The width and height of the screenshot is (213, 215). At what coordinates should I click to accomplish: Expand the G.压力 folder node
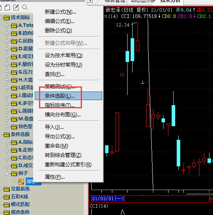(x=7, y=72)
